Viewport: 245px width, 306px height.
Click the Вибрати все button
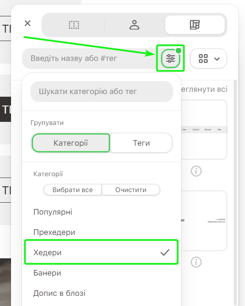click(72, 190)
